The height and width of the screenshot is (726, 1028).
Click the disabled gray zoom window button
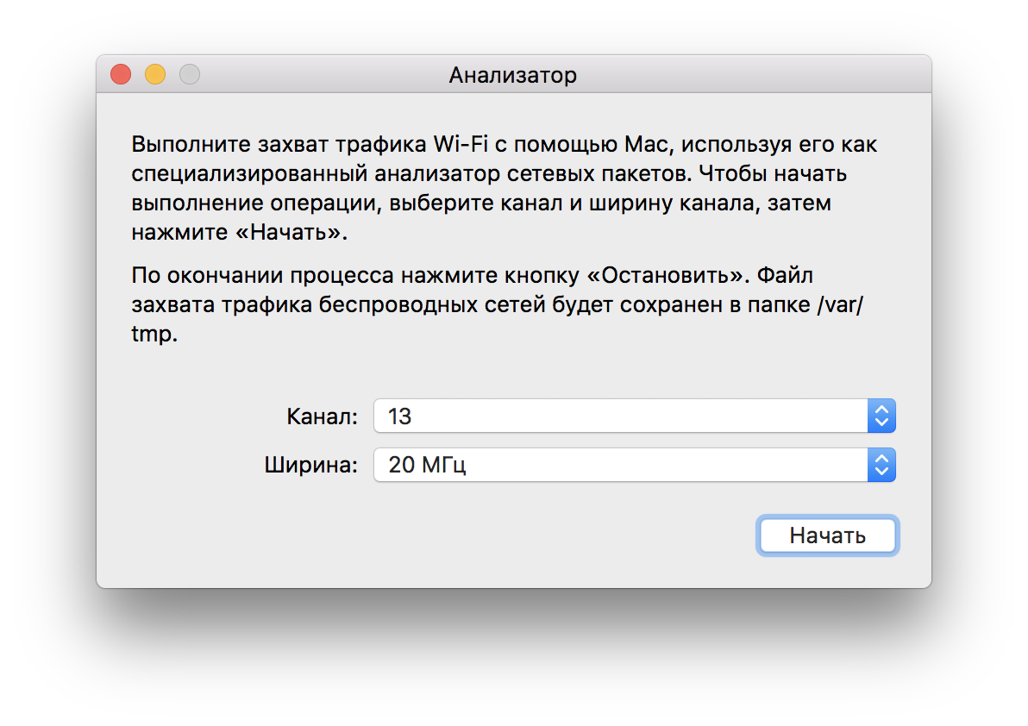[x=190, y=75]
